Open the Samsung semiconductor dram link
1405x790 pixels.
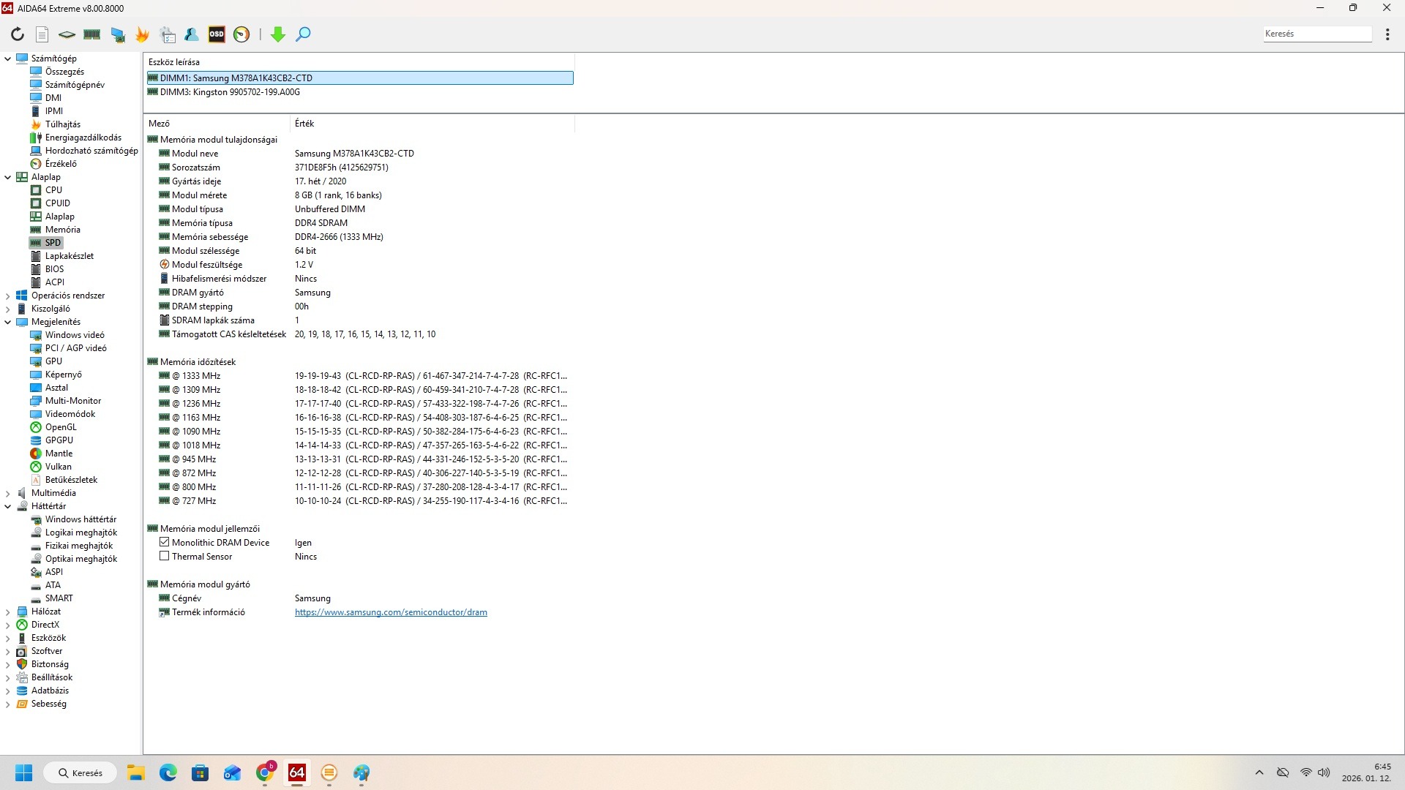point(391,612)
